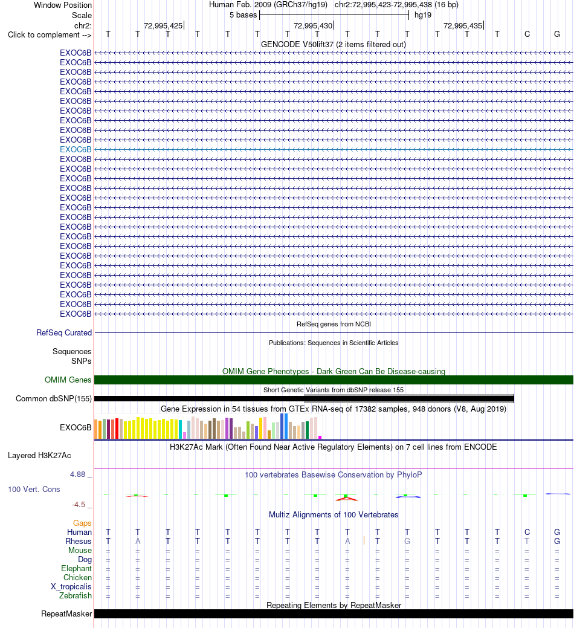Viewport: 574px width, 628px height.
Task: Click the red negative PhyloP peak
Action: tap(347, 499)
